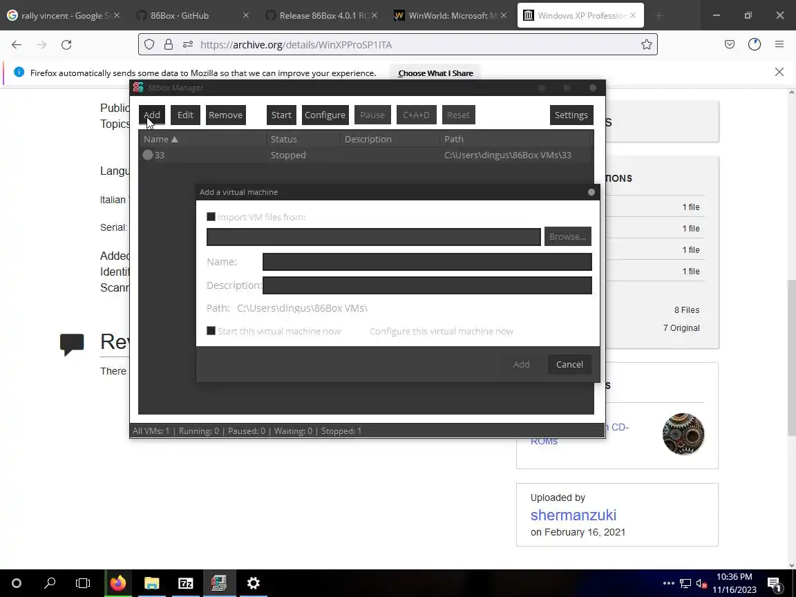Sort VM list by Path column

pyautogui.click(x=515, y=139)
